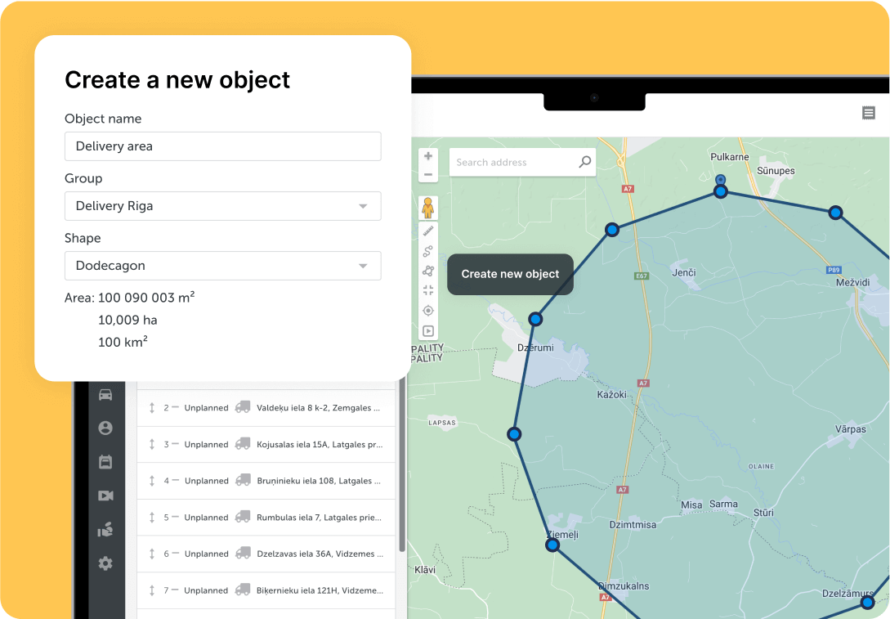Viewport: 890px width, 619px height.
Task: Click address Valdeķu iela 8 k-2, Zemgales
Action: [318, 408]
